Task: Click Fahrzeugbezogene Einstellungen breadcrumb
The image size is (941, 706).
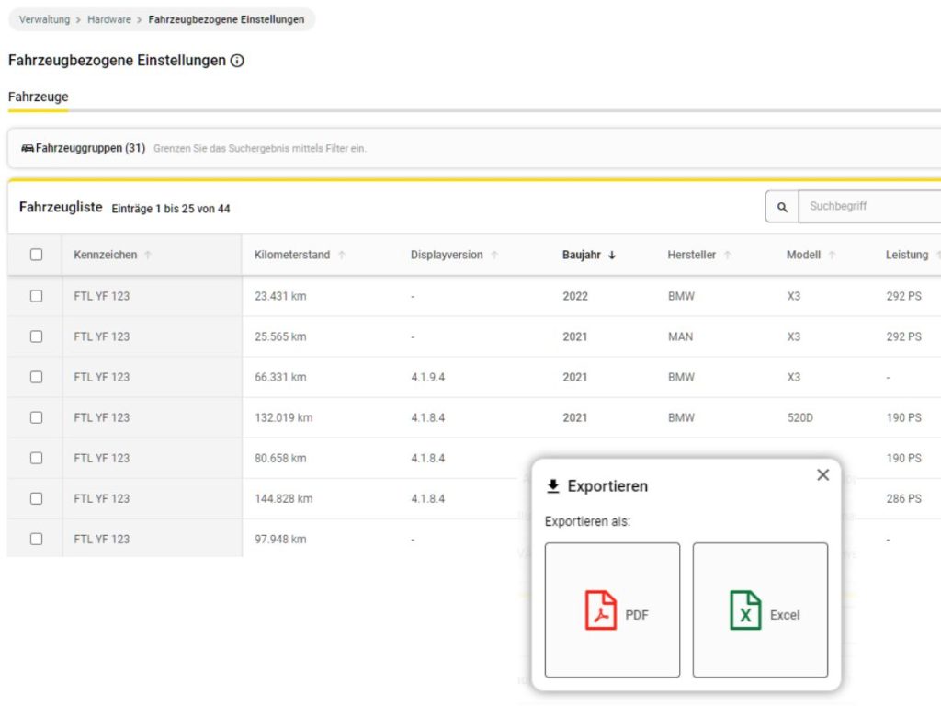Action: (226, 20)
